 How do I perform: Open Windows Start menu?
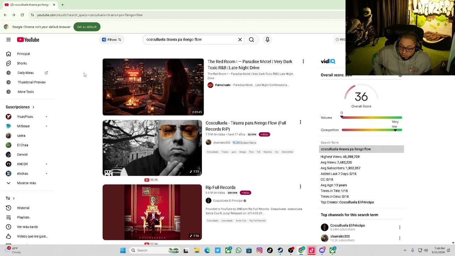click(x=123, y=250)
